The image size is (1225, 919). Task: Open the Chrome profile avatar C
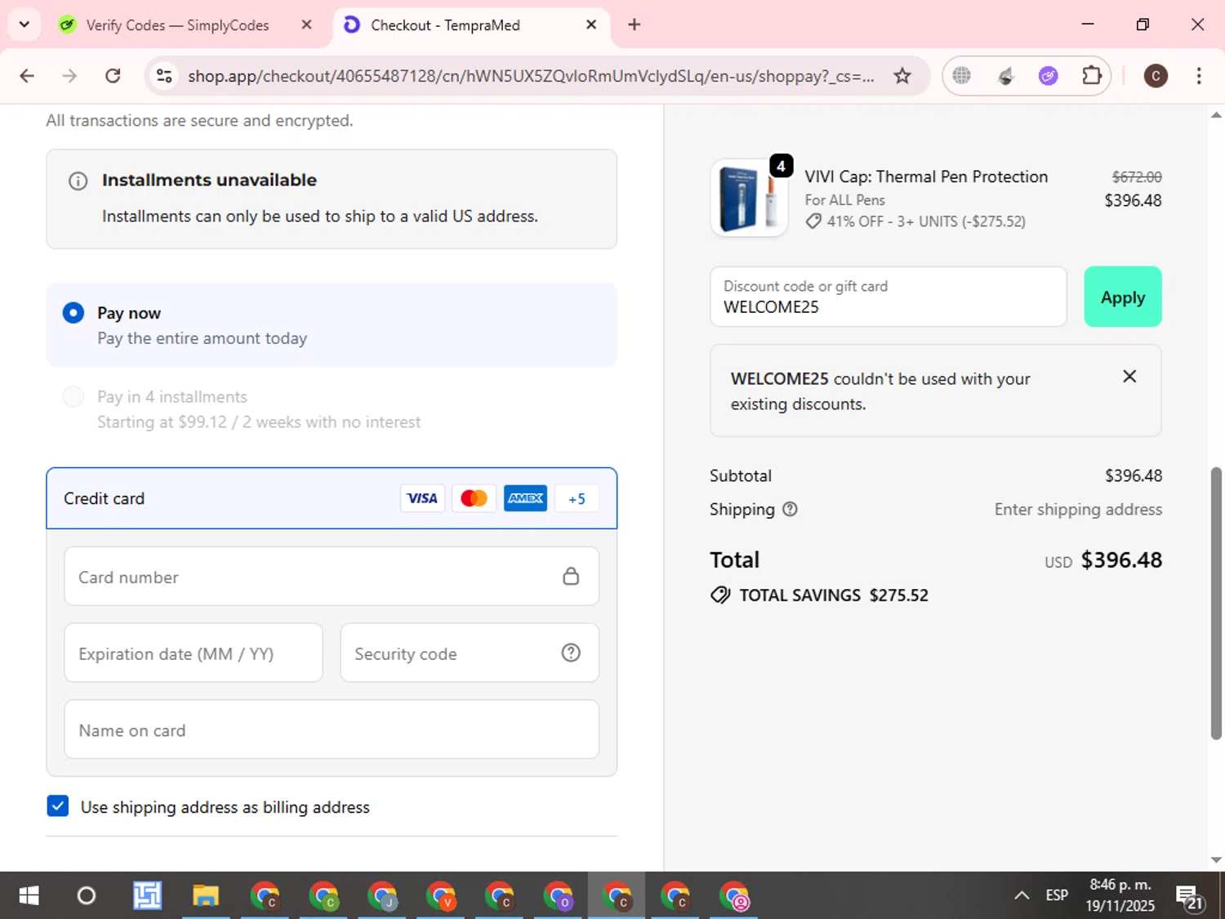1156,76
